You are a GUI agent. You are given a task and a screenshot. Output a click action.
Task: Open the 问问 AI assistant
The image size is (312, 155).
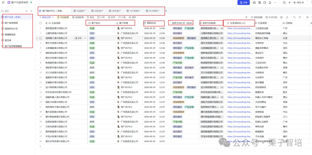[298, 3]
